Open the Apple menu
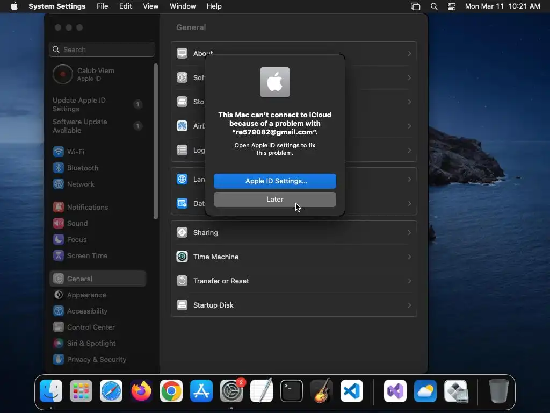 pos(14,6)
